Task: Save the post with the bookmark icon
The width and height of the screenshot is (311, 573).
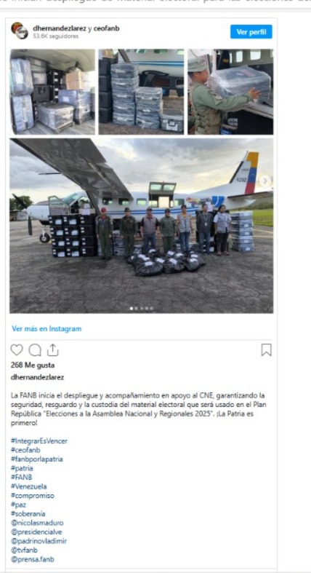Action: (x=267, y=349)
